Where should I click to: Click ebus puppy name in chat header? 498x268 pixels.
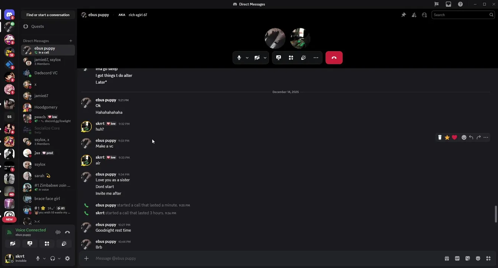click(x=99, y=15)
